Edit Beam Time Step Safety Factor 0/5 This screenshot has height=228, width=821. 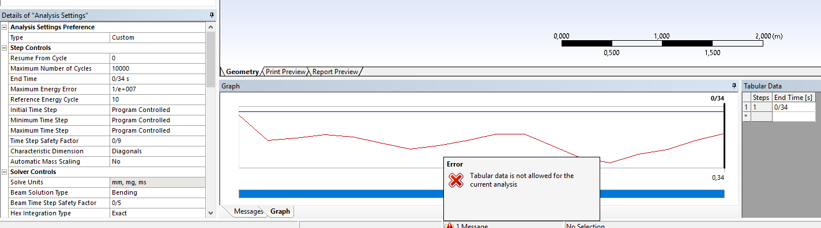(157, 203)
